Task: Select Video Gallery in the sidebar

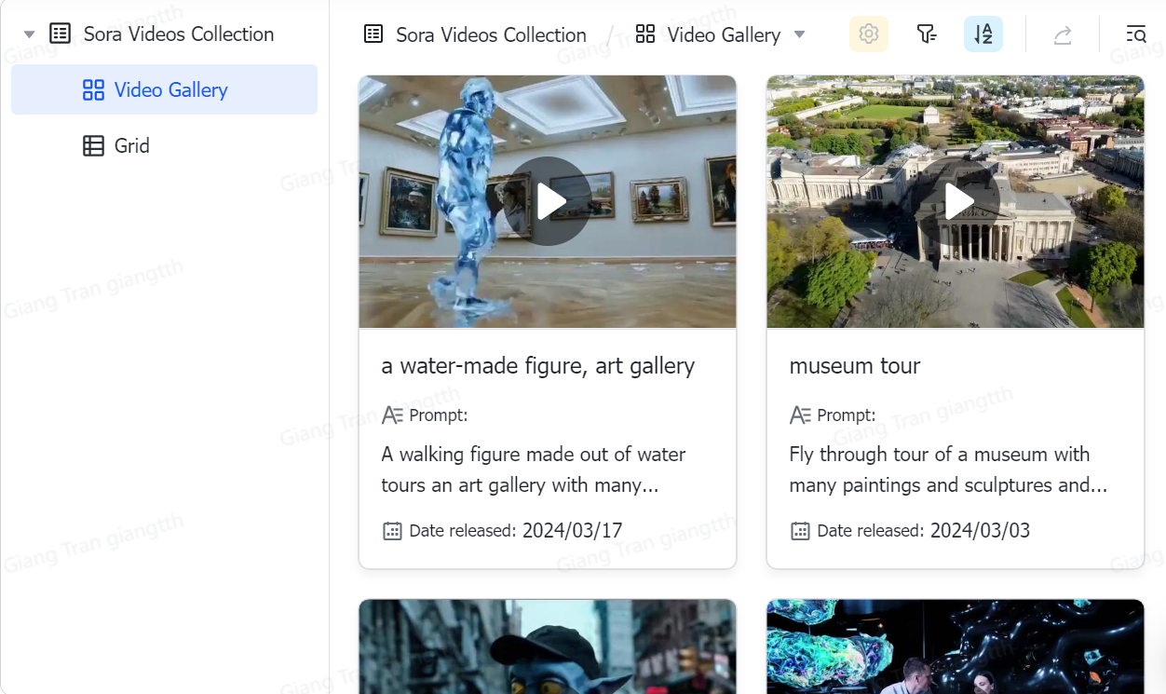Action: [x=170, y=90]
